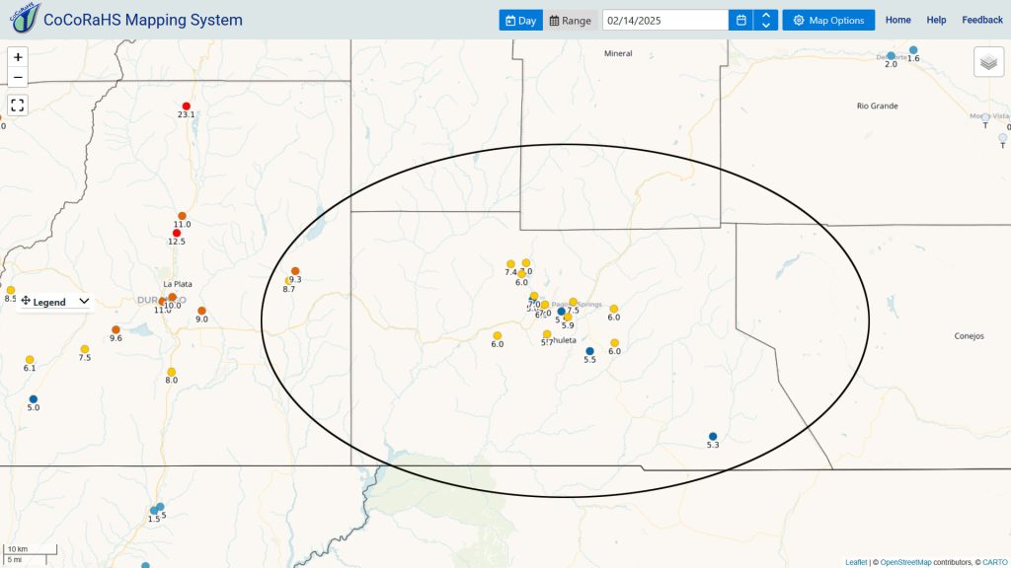The width and height of the screenshot is (1011, 568).
Task: Select the yellow 7.4 station marker
Action: (x=510, y=264)
